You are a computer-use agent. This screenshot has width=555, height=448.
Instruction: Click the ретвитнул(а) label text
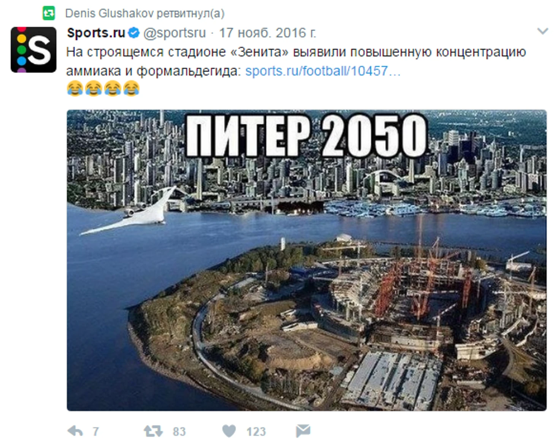tap(190, 14)
